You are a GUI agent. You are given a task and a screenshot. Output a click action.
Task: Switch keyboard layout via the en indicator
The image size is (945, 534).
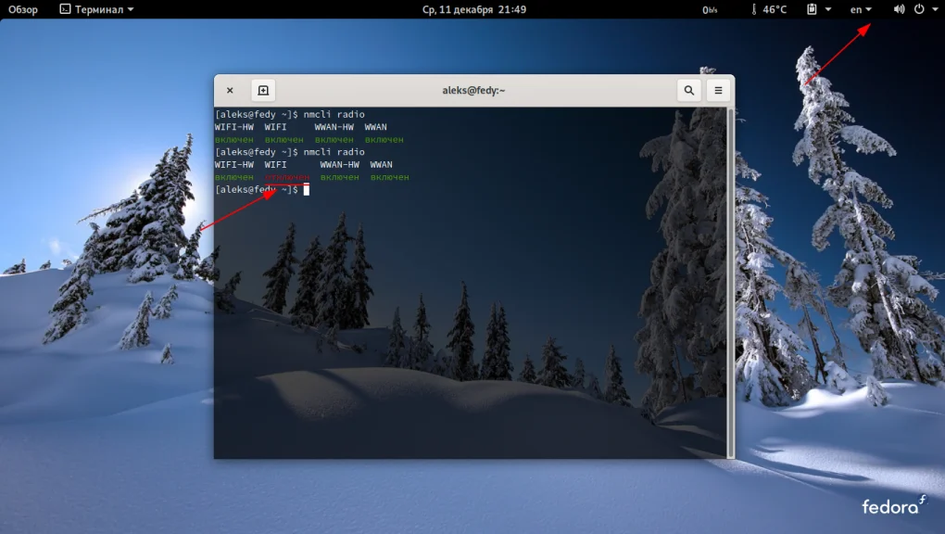point(861,9)
